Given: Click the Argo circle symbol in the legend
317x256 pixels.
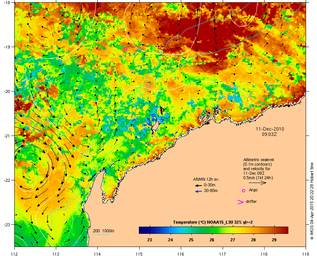Looking at the screenshot, I should click(244, 190).
